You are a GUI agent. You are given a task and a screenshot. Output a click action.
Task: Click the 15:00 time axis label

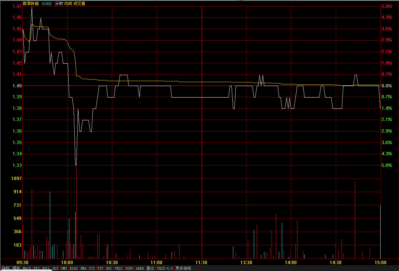pos(380,263)
